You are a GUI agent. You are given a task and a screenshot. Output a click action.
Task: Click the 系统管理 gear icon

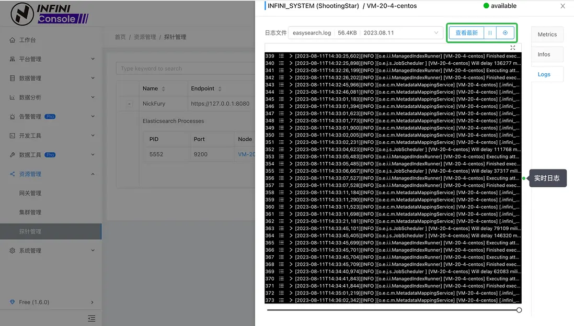(x=13, y=251)
